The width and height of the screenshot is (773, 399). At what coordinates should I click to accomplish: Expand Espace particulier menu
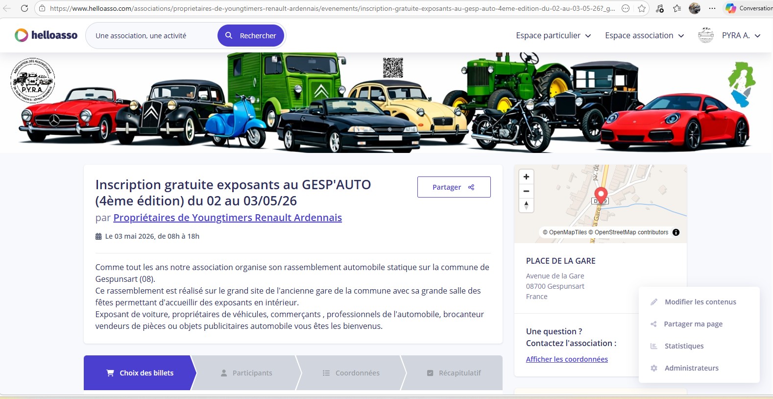tap(553, 35)
